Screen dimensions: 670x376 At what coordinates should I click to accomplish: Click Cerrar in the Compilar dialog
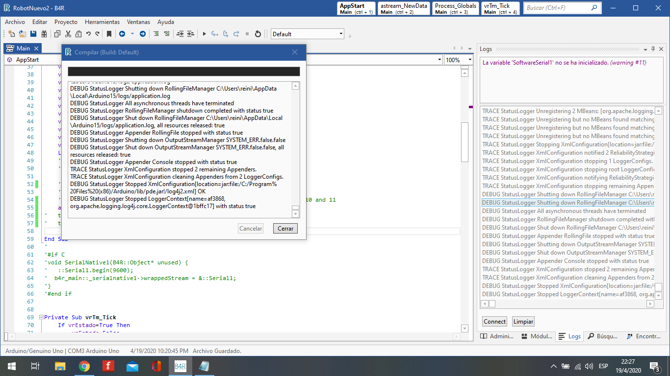[x=285, y=229]
